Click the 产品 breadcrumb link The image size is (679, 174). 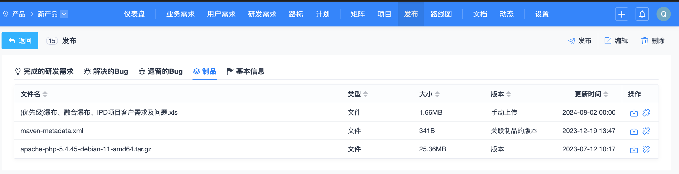[x=19, y=14]
